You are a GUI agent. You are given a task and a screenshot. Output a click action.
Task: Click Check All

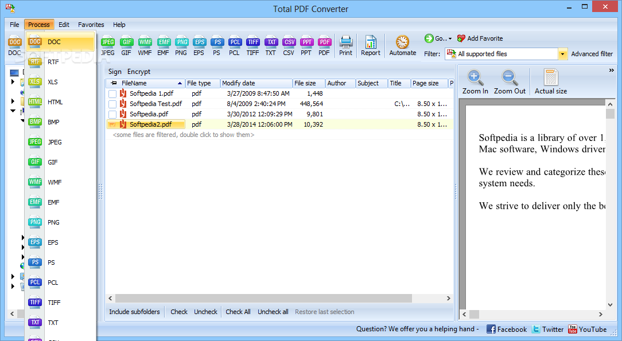pyautogui.click(x=238, y=312)
